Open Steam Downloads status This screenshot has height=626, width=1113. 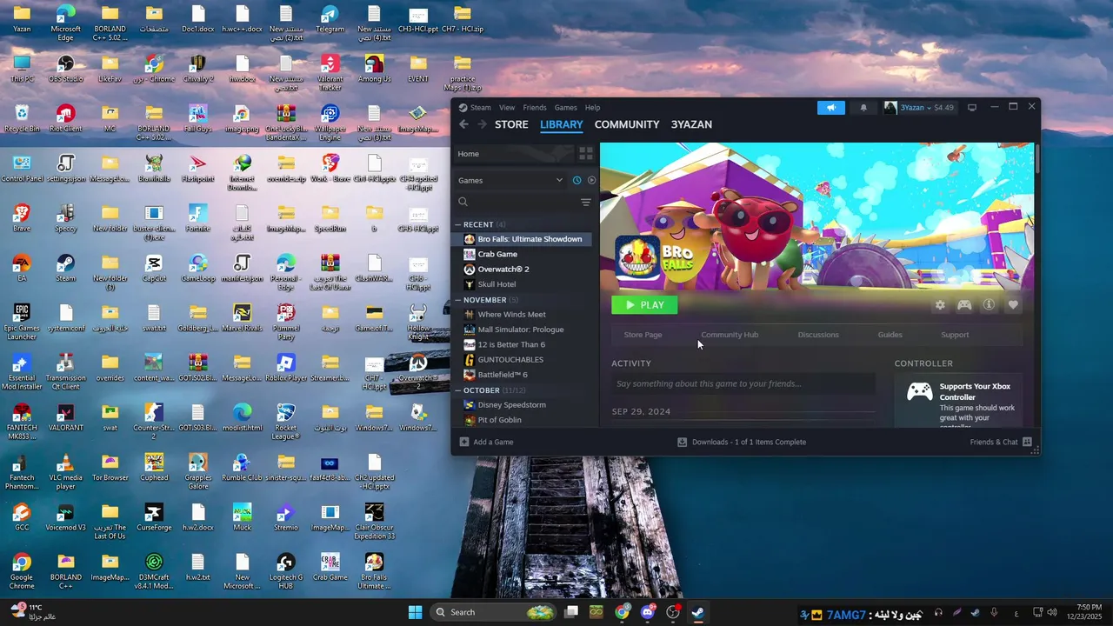(742, 442)
